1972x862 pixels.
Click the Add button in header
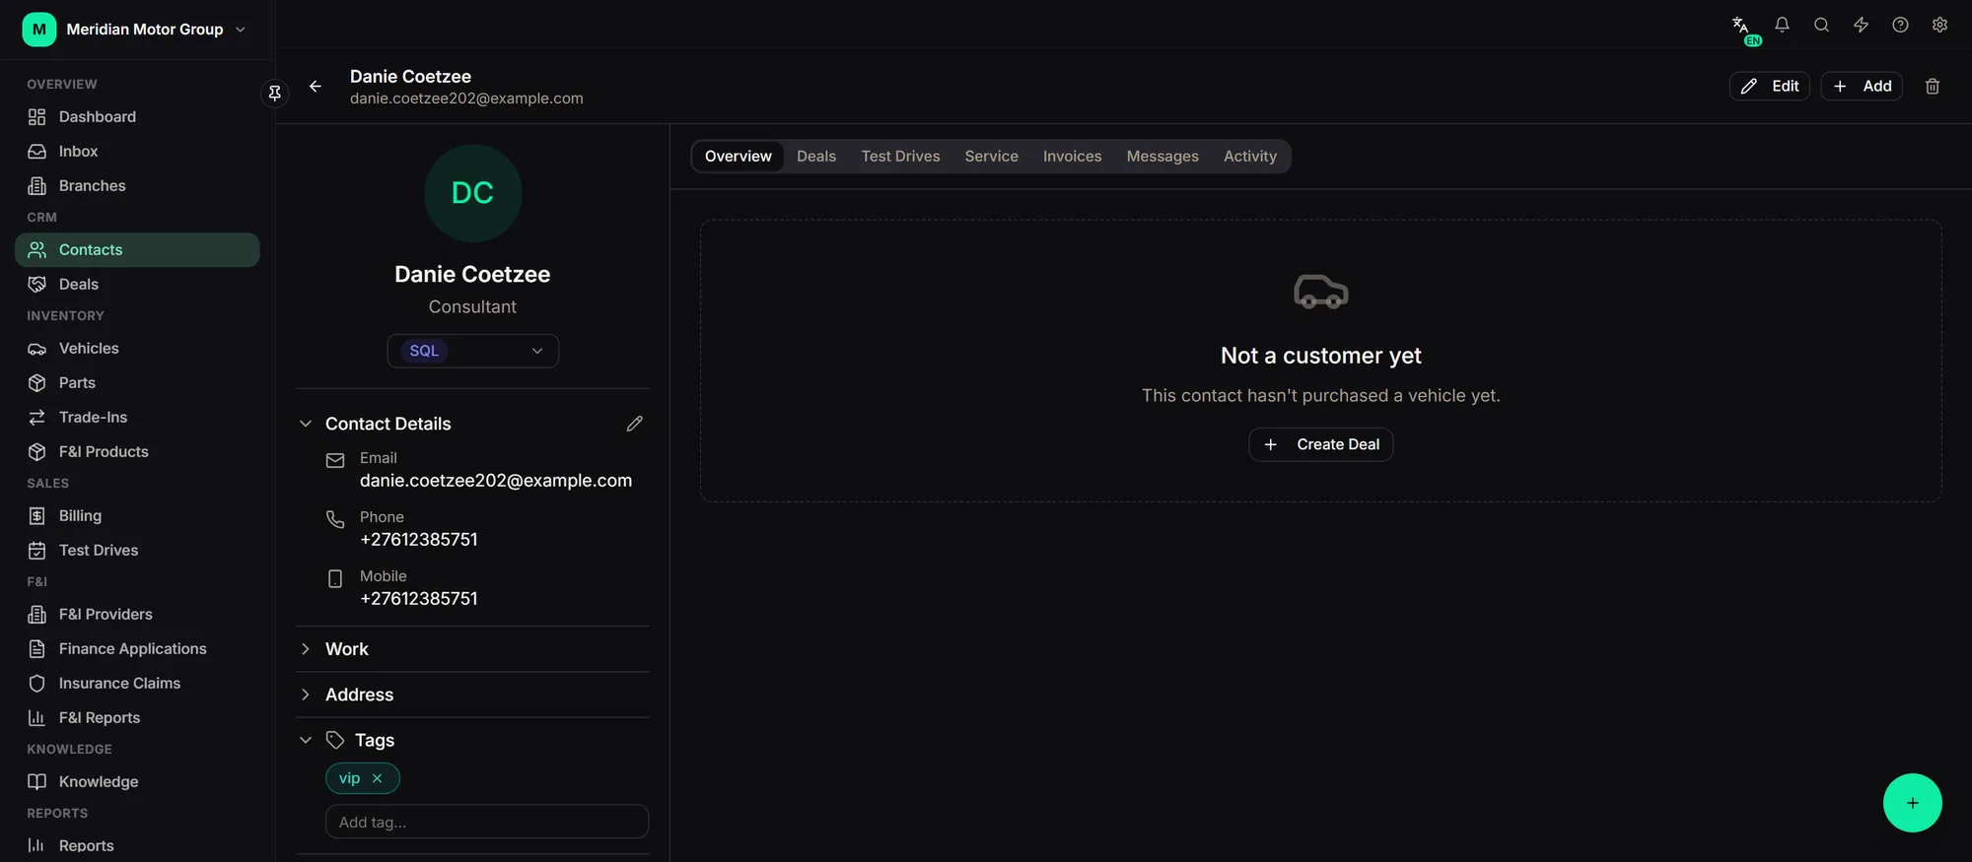click(x=1862, y=87)
